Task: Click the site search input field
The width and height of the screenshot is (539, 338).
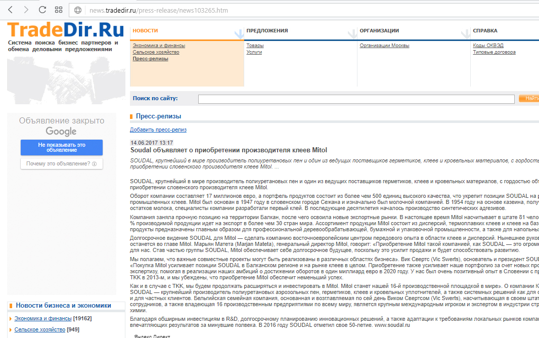Action: pyautogui.click(x=356, y=99)
